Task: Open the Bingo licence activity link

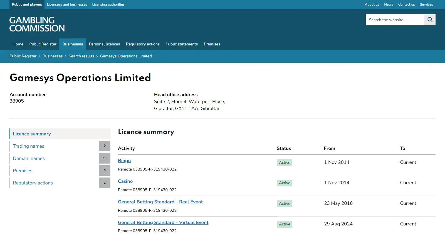Action: point(124,160)
